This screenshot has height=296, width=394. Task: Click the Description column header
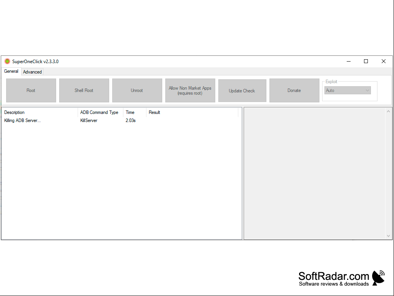pos(40,112)
